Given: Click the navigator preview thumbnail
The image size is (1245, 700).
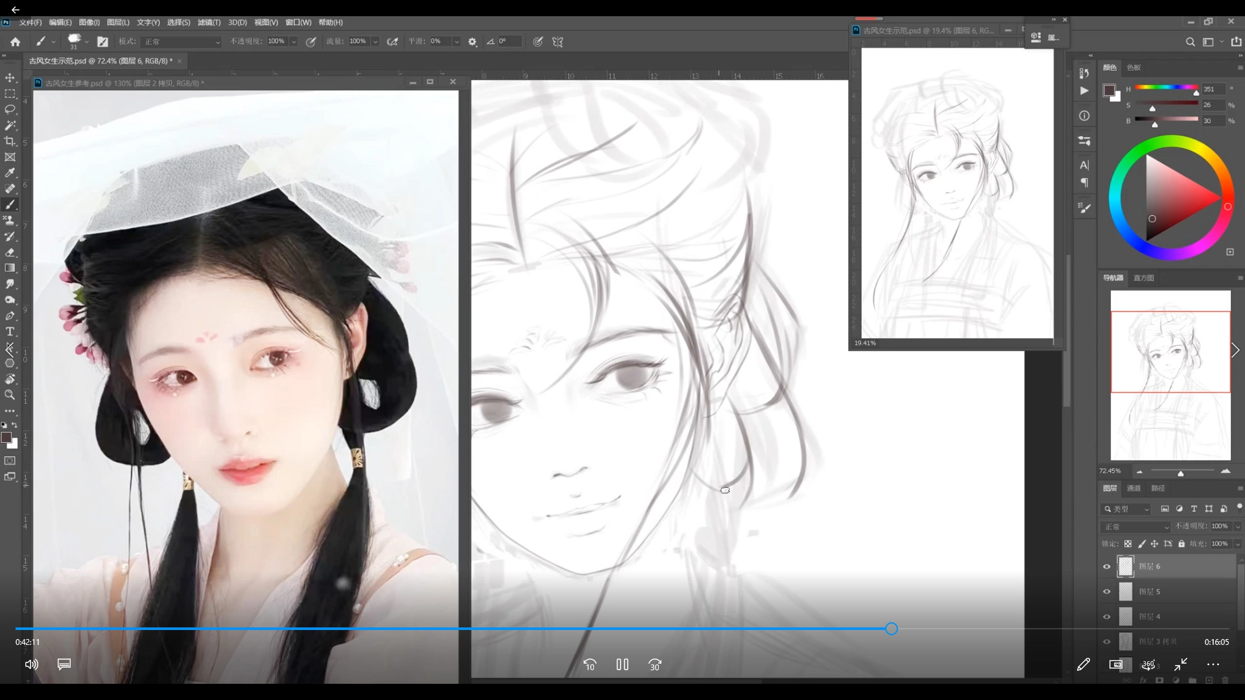Looking at the screenshot, I should (1170, 375).
